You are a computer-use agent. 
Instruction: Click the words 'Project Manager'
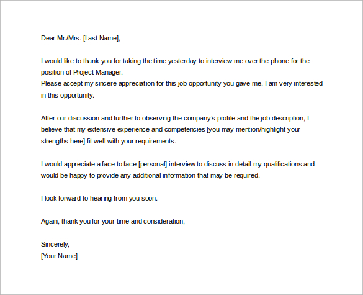click(97, 72)
